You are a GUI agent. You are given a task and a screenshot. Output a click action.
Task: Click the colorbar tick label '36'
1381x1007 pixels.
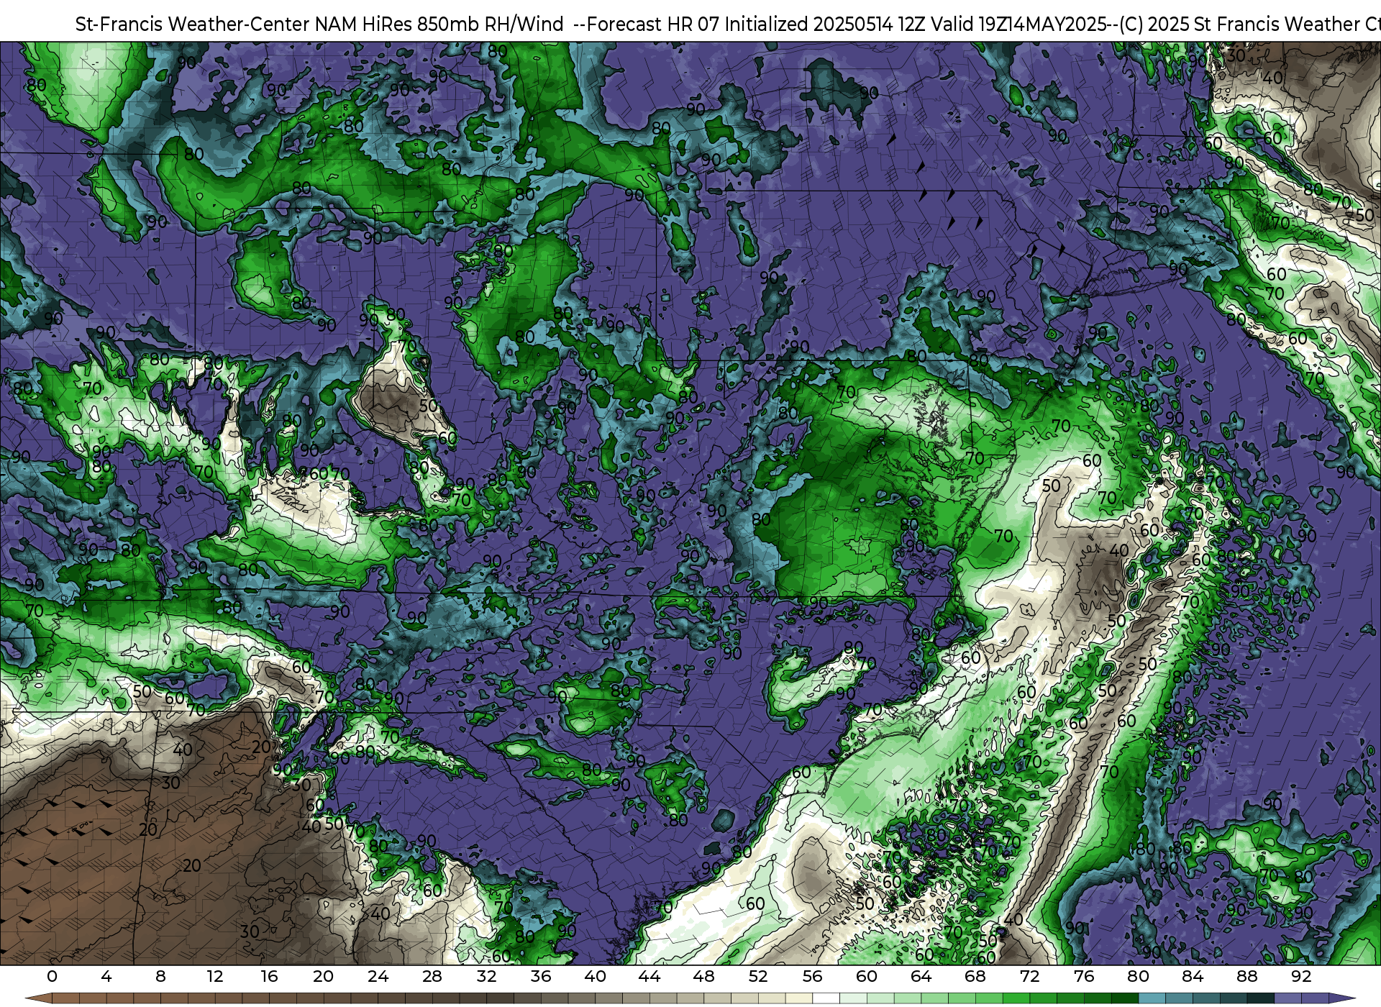(x=541, y=976)
